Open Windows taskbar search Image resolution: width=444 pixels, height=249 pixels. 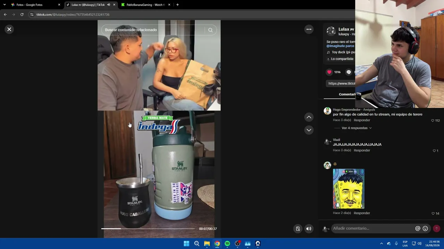[x=197, y=243]
